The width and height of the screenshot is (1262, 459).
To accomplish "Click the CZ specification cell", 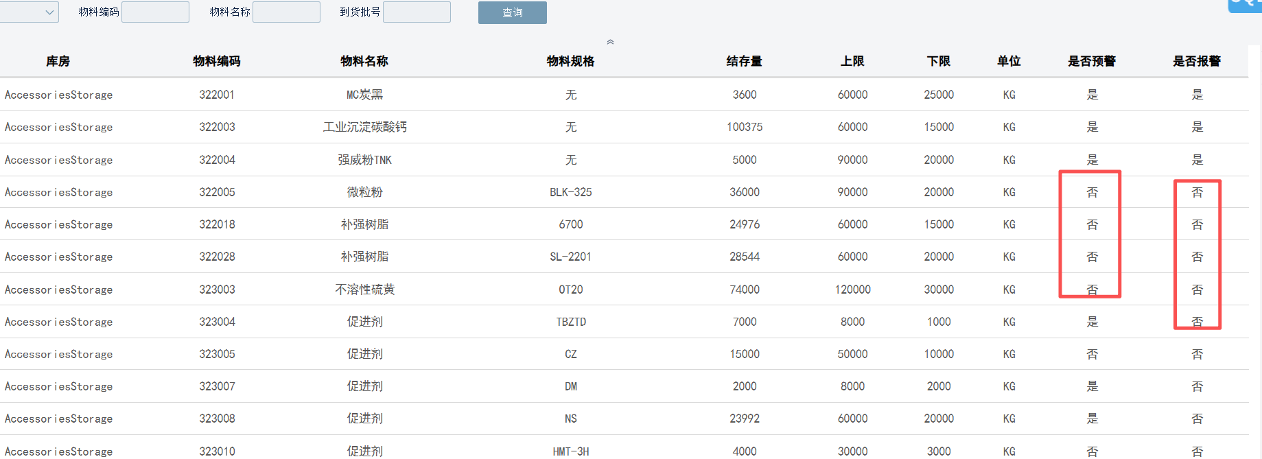I will click(570, 354).
